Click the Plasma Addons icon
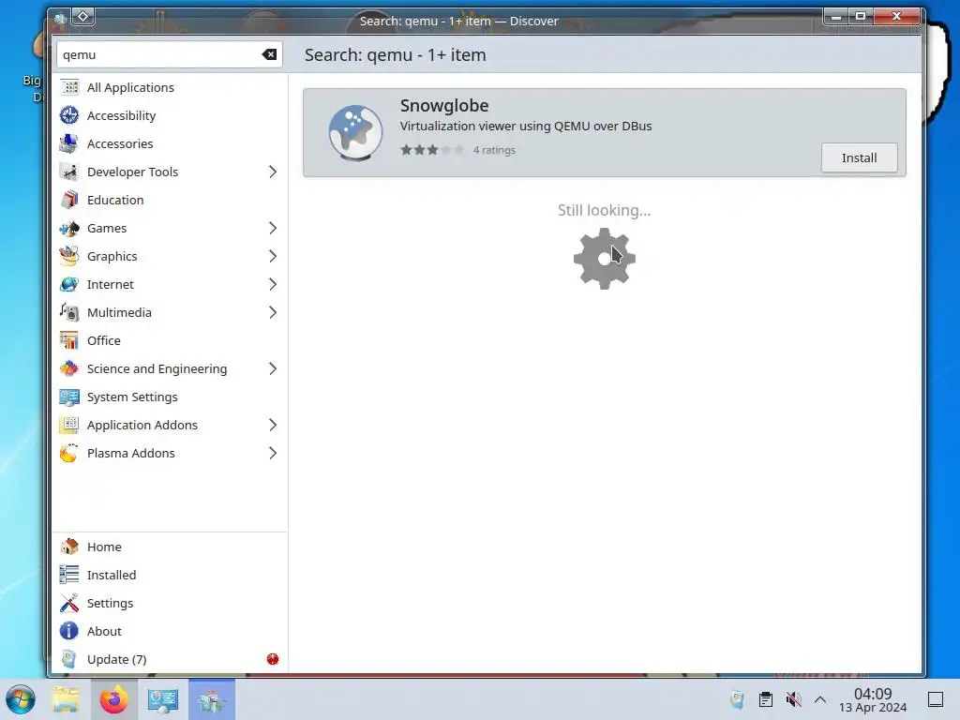 [x=69, y=454]
